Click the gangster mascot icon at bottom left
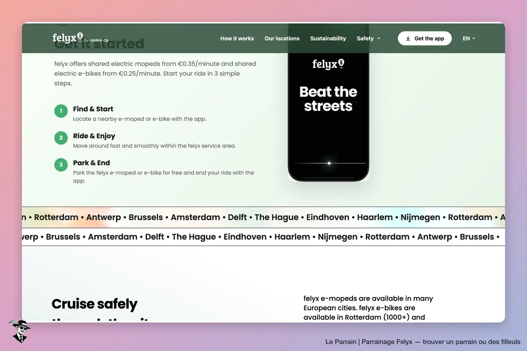The width and height of the screenshot is (527, 351). click(19, 331)
